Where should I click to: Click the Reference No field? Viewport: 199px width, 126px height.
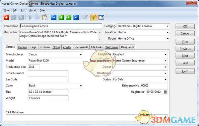click(x=154, y=86)
